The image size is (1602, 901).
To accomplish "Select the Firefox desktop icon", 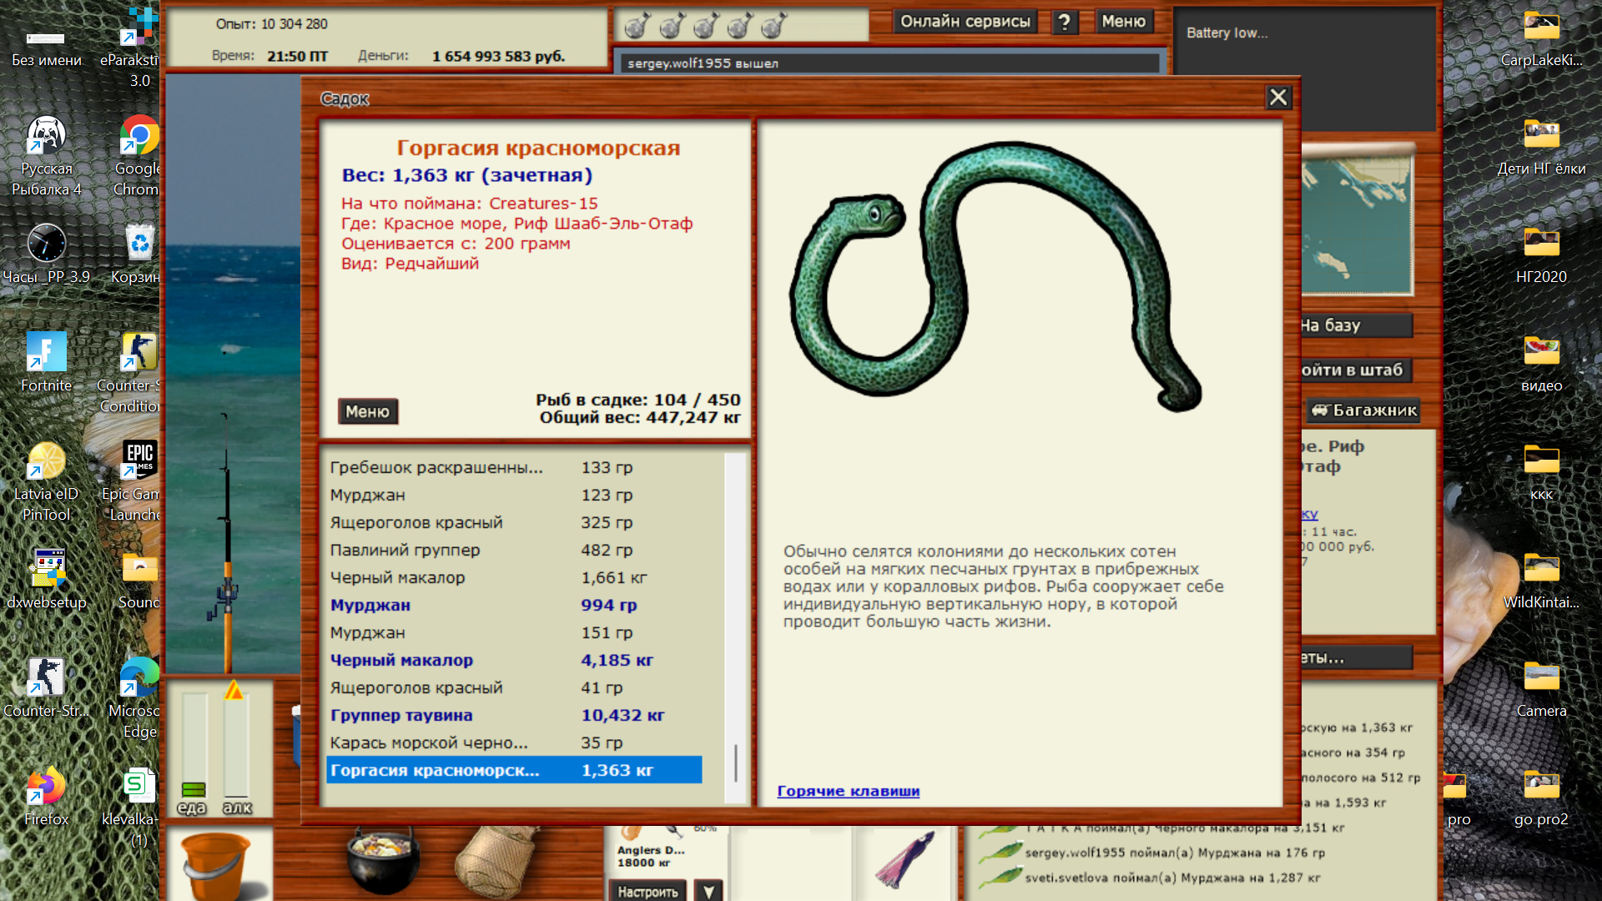I will pyautogui.click(x=46, y=797).
